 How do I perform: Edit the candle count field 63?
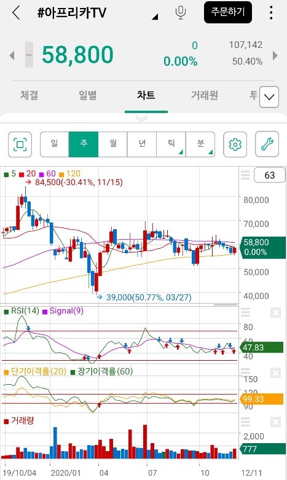click(270, 175)
